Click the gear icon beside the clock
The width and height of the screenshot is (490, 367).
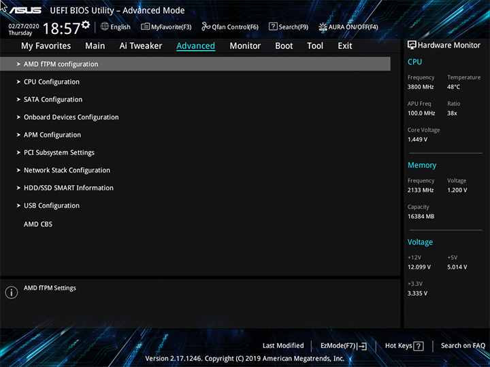click(86, 24)
